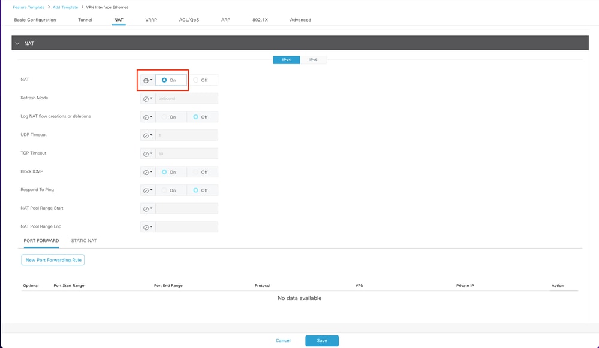Image resolution: width=599 pixels, height=348 pixels.
Task: Click the scope icon beside Respond To Ping
Action: 147,190
